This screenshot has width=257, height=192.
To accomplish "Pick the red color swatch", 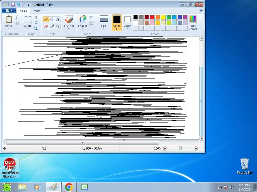I will point(152,17).
